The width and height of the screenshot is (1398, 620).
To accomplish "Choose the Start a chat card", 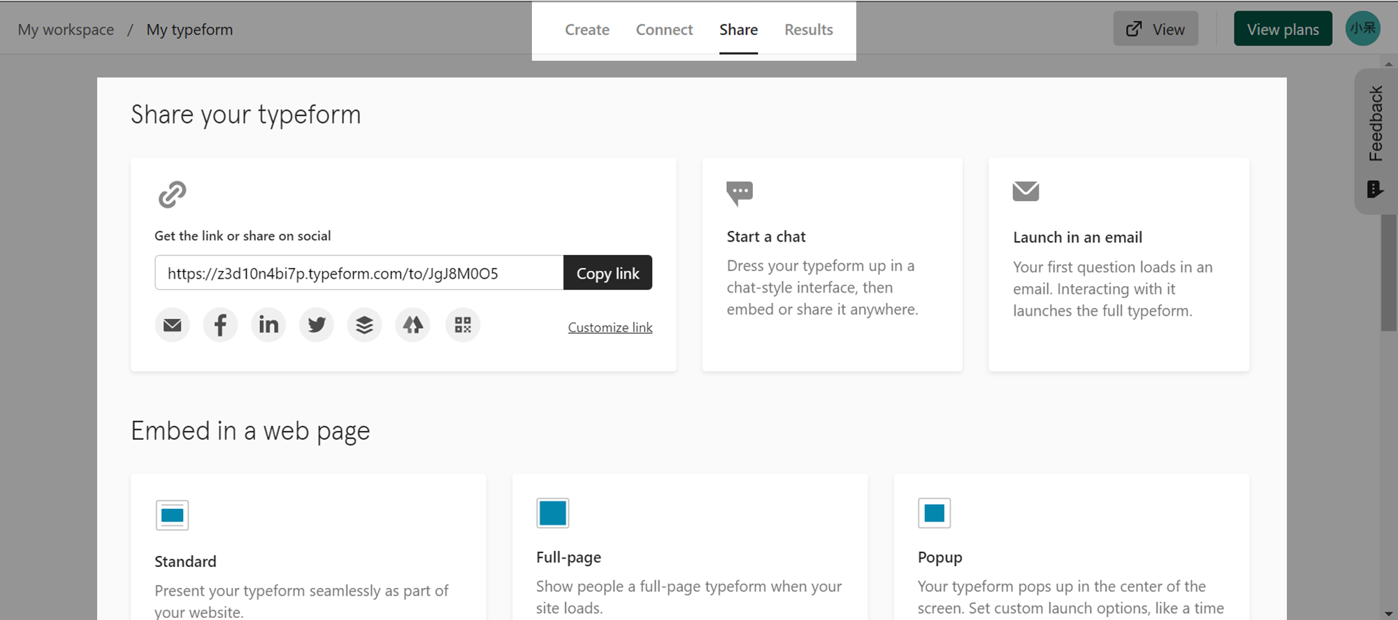I will pyautogui.click(x=833, y=265).
